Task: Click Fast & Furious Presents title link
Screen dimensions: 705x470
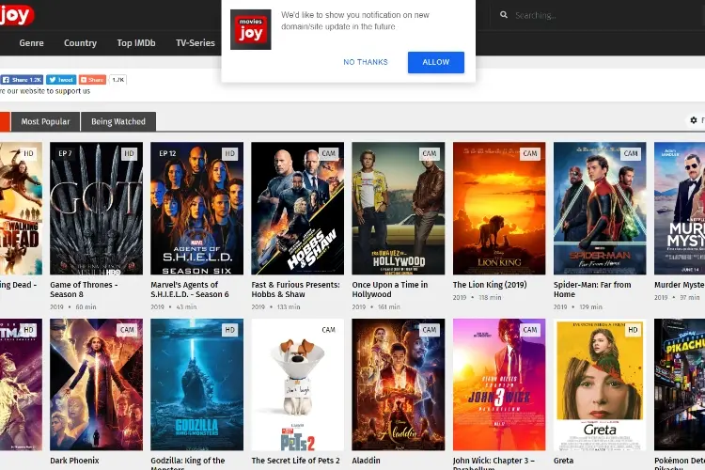Action: pos(295,290)
